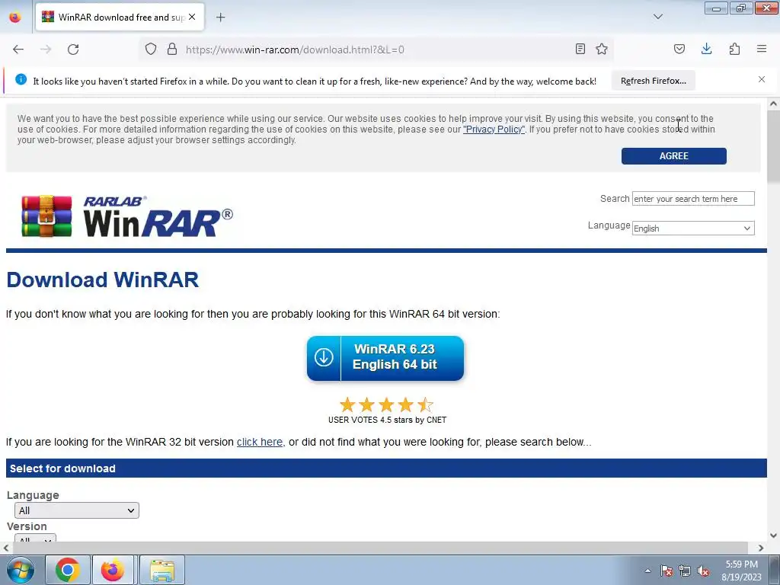Screen dimensions: 780x585
Task: Click the Firefox taskbar icon
Action: pyautogui.click(x=113, y=570)
